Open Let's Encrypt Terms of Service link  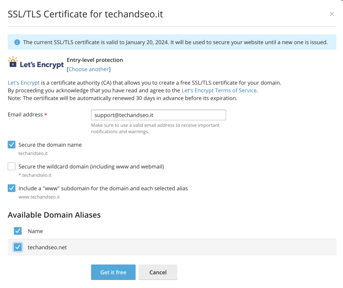(219, 90)
